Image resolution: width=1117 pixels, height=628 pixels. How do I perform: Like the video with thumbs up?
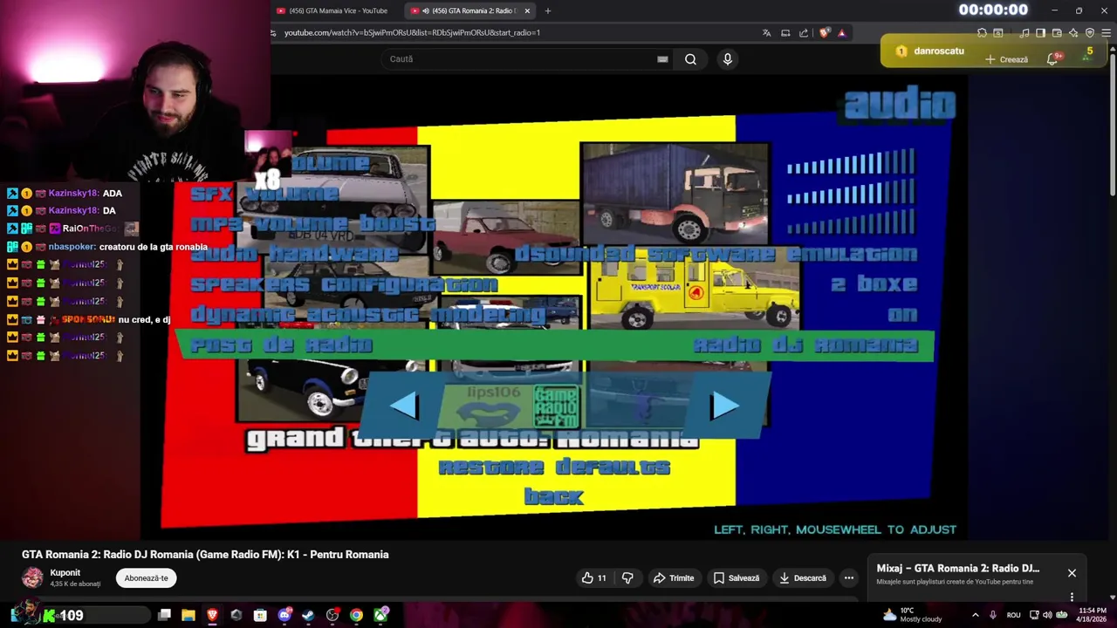(x=593, y=577)
